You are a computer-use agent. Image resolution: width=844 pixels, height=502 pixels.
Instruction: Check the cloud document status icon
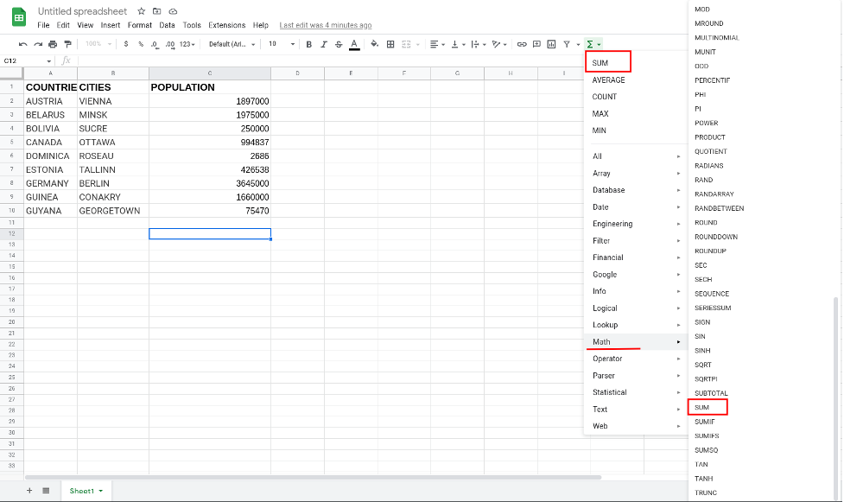(x=173, y=11)
